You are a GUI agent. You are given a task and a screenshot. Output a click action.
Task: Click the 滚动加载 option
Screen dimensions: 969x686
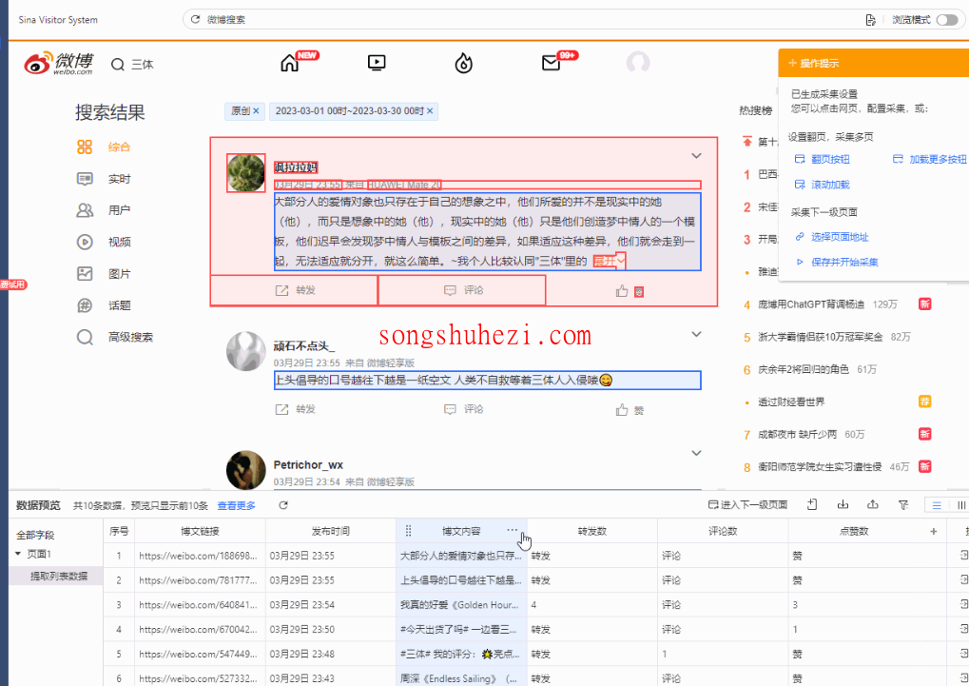point(822,185)
